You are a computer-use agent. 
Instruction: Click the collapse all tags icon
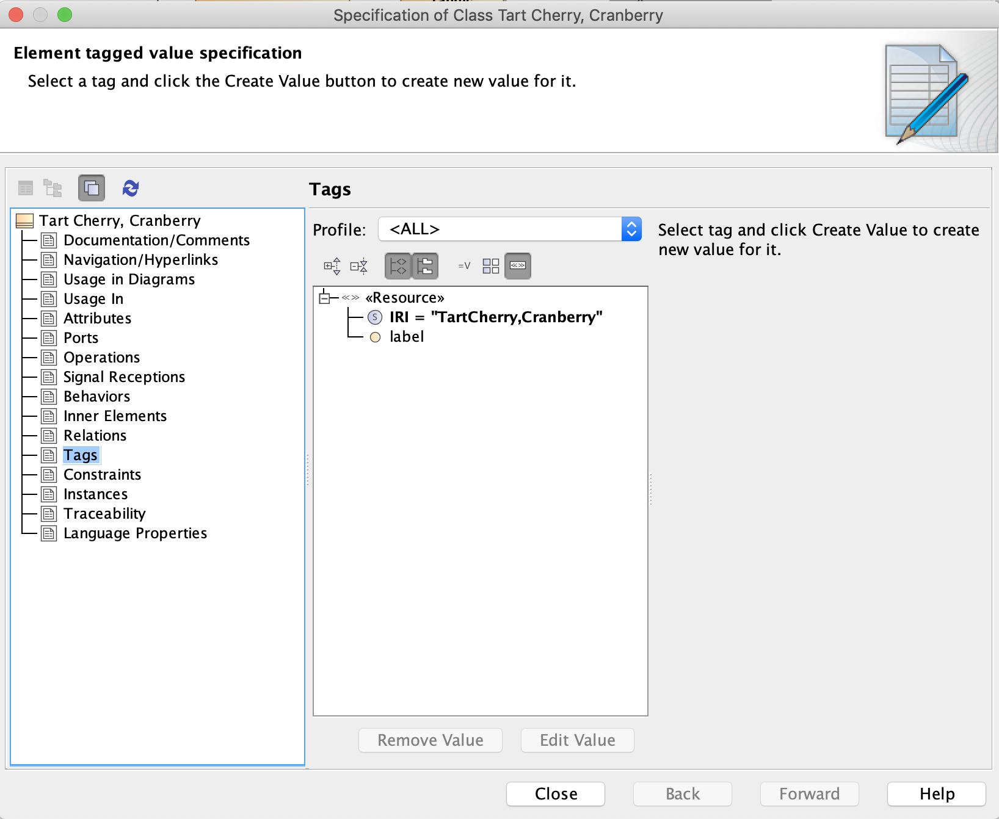pyautogui.click(x=359, y=266)
